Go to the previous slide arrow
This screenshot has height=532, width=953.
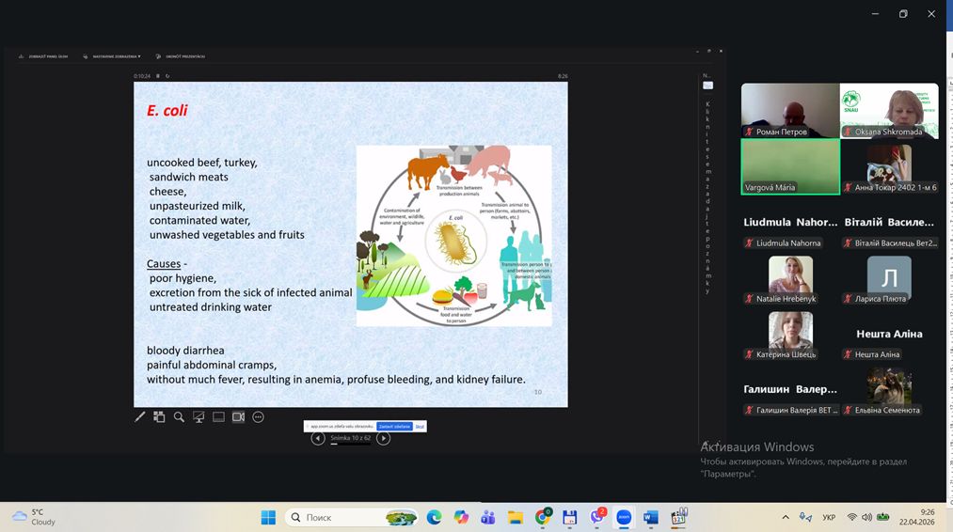(318, 438)
